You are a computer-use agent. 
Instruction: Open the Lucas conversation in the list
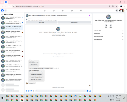(12, 18)
